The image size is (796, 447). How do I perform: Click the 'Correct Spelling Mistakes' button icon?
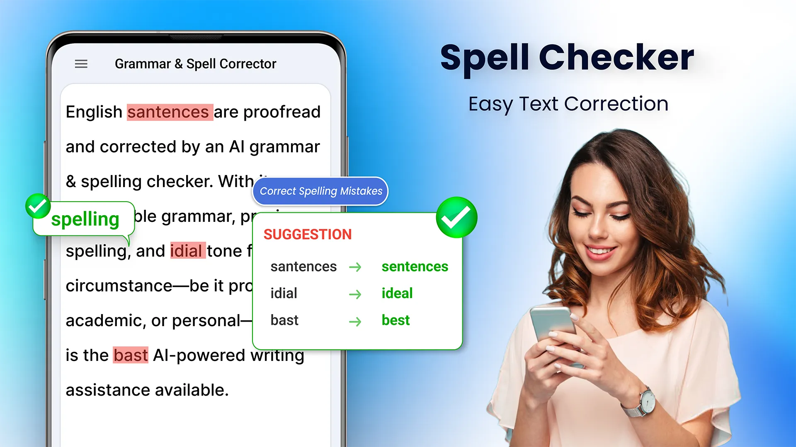(x=320, y=190)
